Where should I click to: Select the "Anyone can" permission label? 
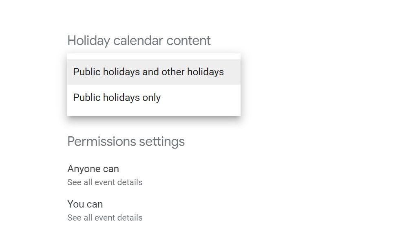[x=93, y=169]
